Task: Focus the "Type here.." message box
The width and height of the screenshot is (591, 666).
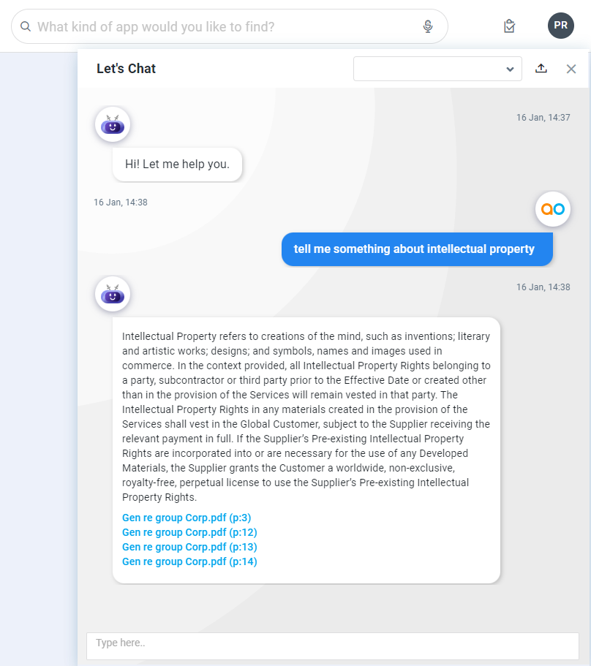Action: 333,644
